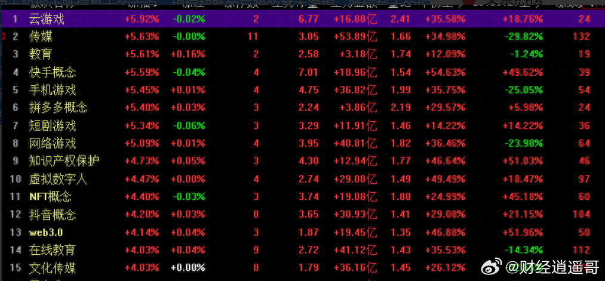Screen dimensions: 605x281
Task: Open 快手概念 sector details
Action: point(53,73)
